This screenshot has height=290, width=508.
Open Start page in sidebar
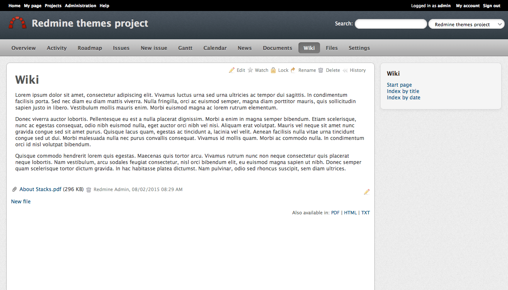399,85
